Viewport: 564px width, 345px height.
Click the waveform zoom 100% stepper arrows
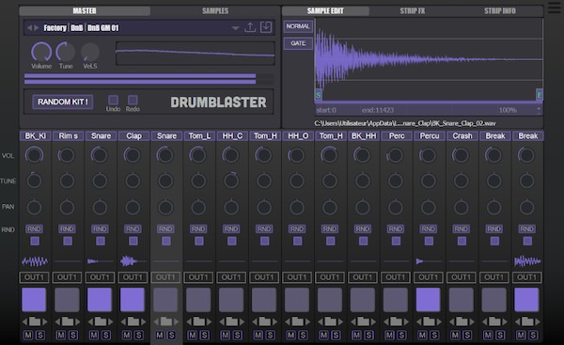point(539,110)
